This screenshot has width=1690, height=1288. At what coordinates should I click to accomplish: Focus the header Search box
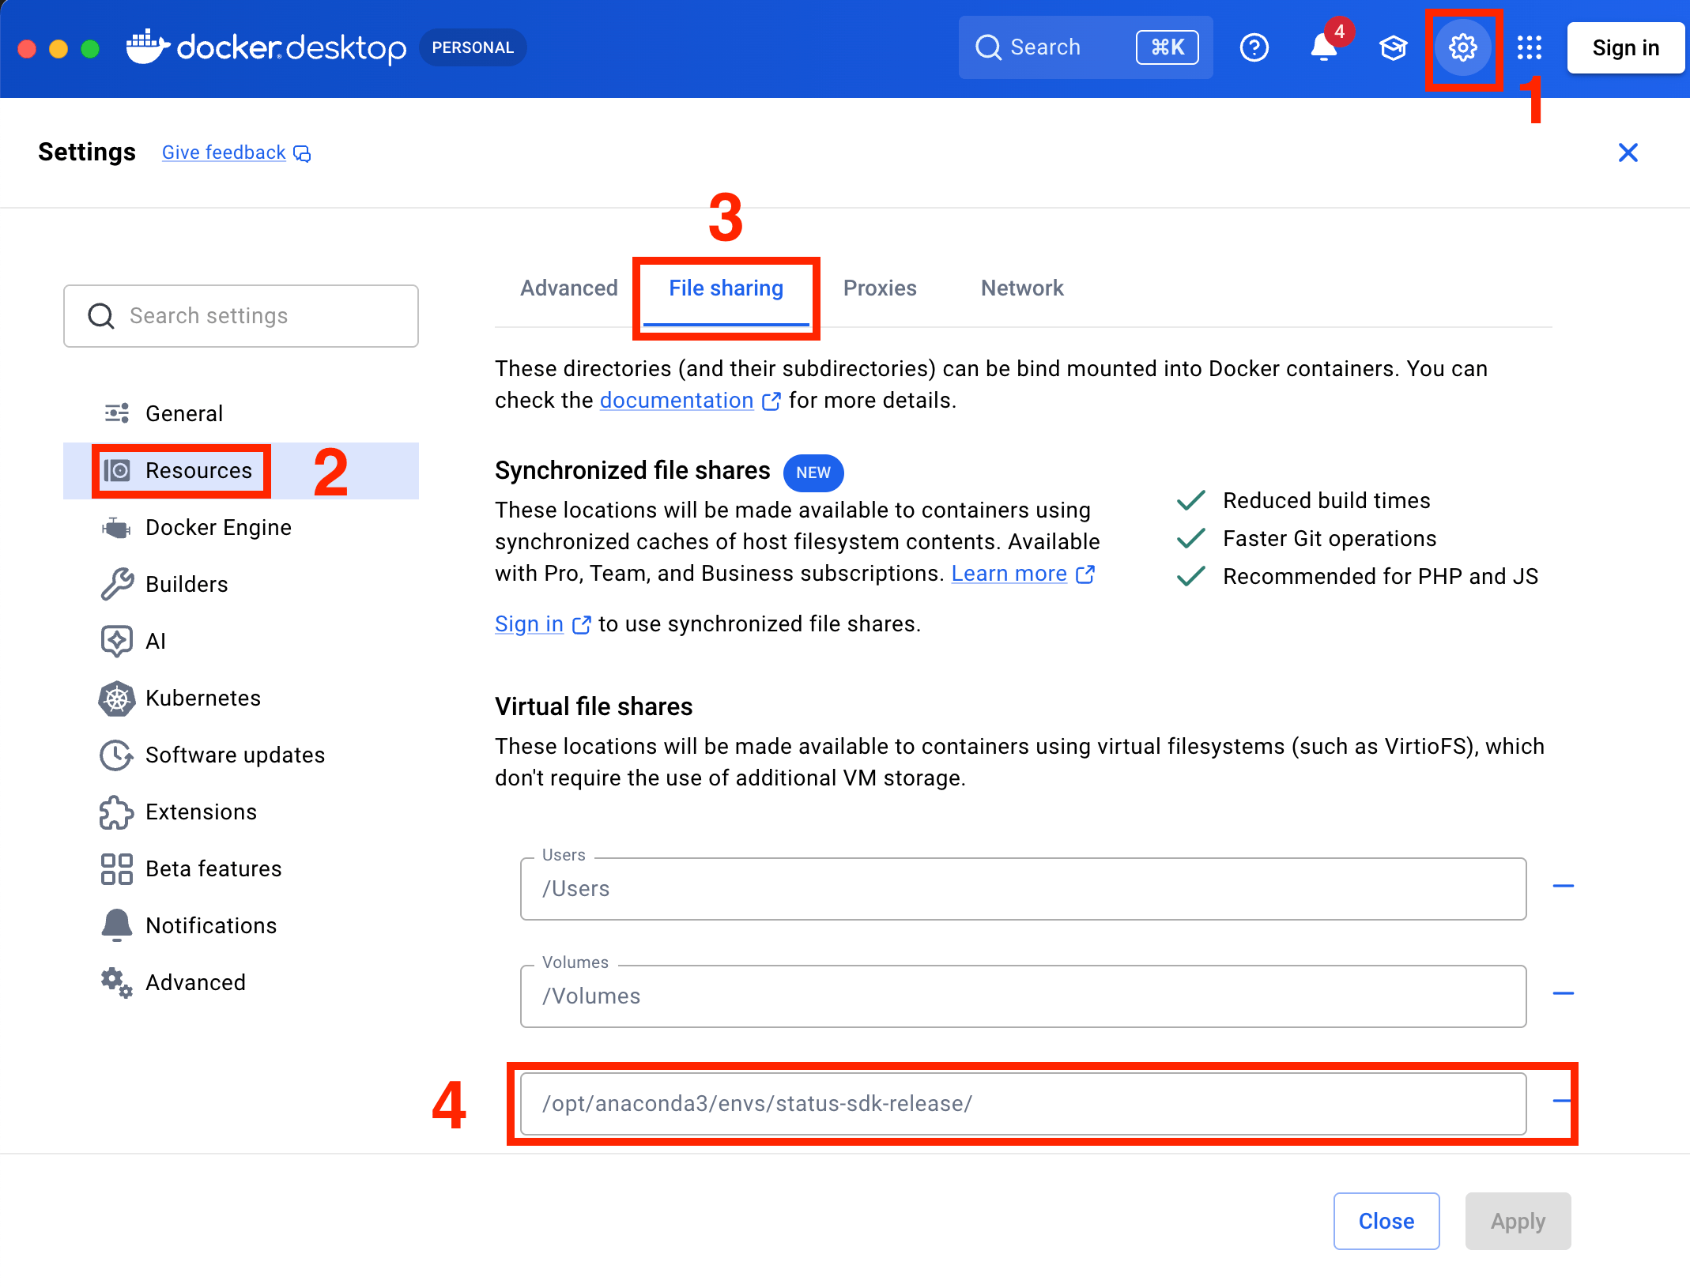[x=1085, y=47]
